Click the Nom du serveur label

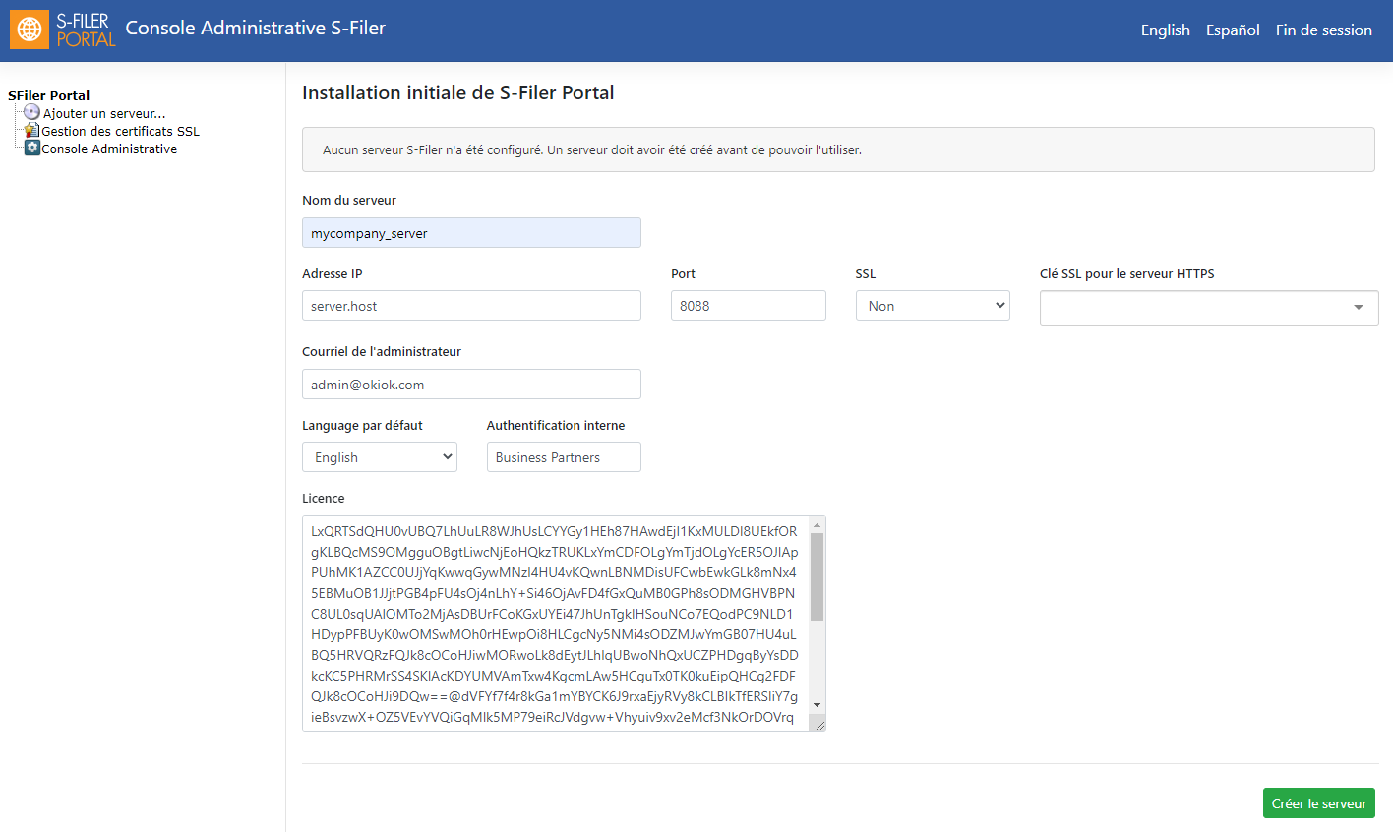coord(349,200)
